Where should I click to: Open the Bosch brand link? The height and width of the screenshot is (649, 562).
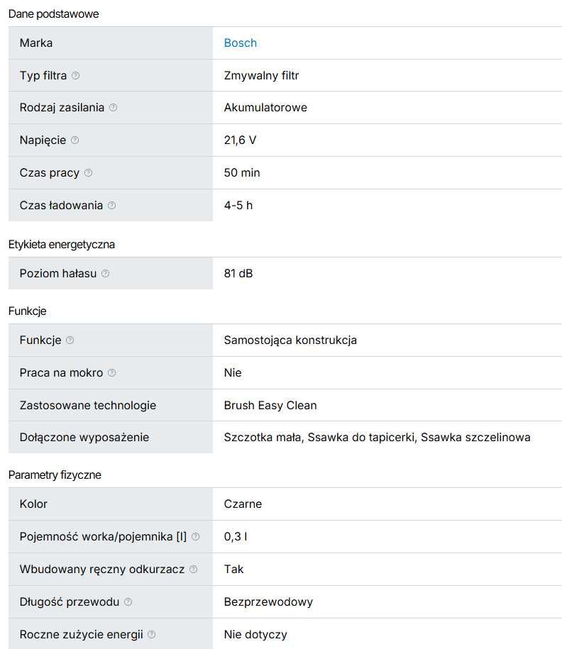241,43
